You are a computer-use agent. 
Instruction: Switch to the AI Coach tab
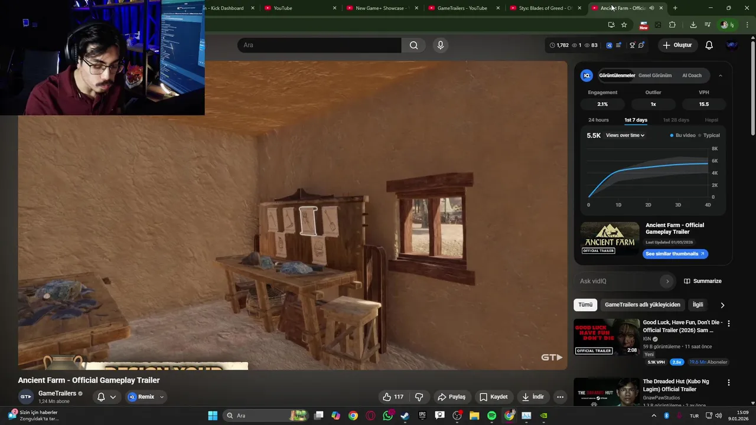(692, 76)
